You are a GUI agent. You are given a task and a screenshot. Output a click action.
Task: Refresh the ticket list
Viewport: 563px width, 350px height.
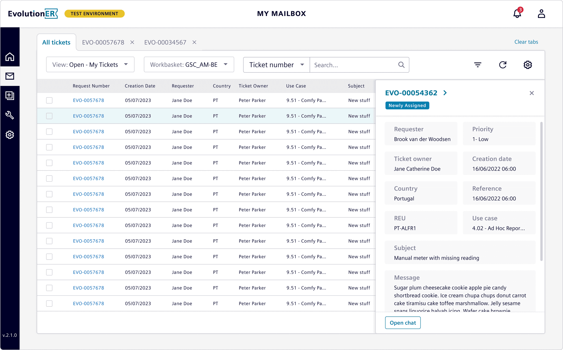[503, 65]
